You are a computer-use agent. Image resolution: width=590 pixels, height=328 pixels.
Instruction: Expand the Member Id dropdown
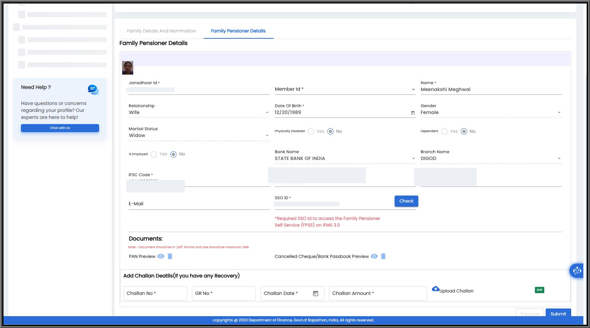345,89
